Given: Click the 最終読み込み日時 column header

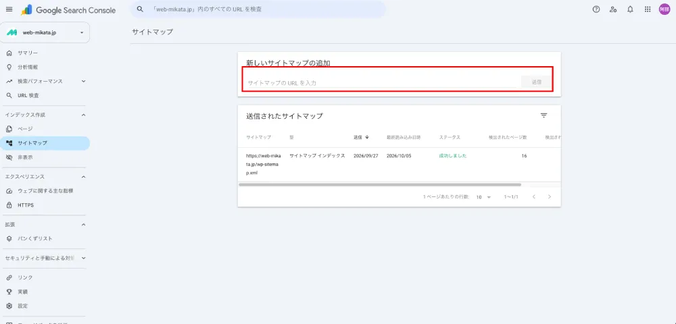Looking at the screenshot, I should pos(404,137).
